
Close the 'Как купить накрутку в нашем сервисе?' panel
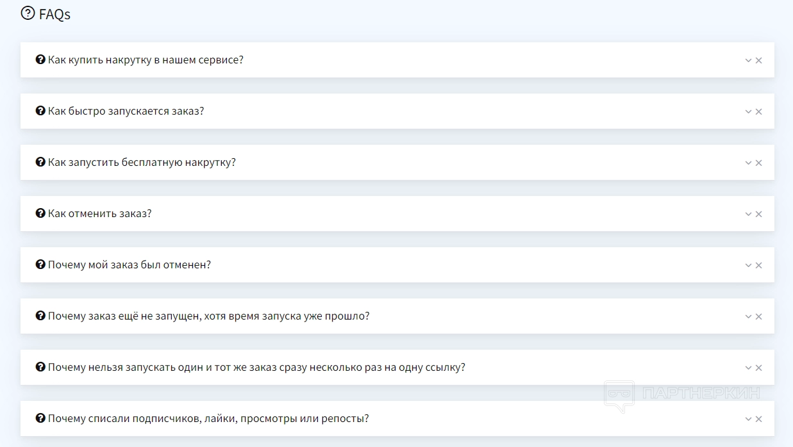coord(759,60)
